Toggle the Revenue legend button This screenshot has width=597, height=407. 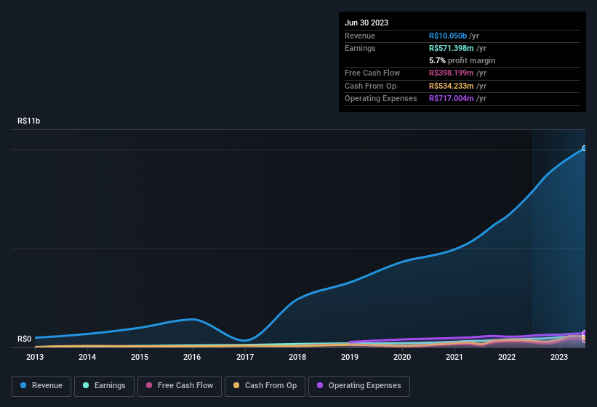pos(41,387)
